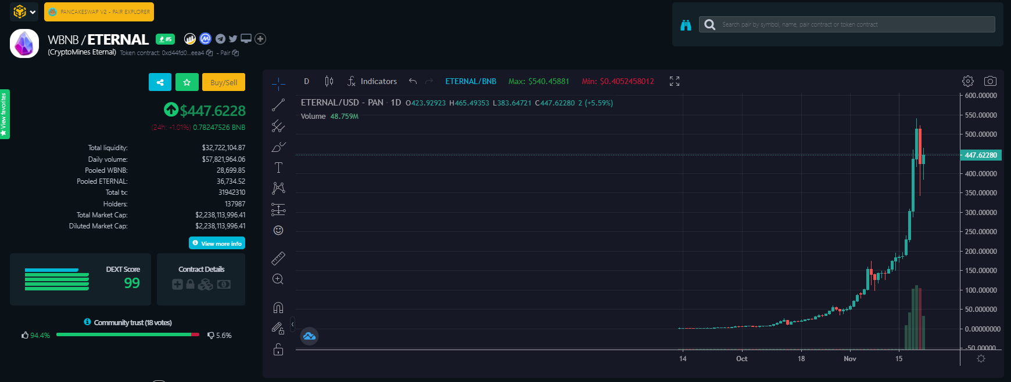Open chart settings gear icon
Viewport: 1011px width, 382px height.
tap(968, 81)
